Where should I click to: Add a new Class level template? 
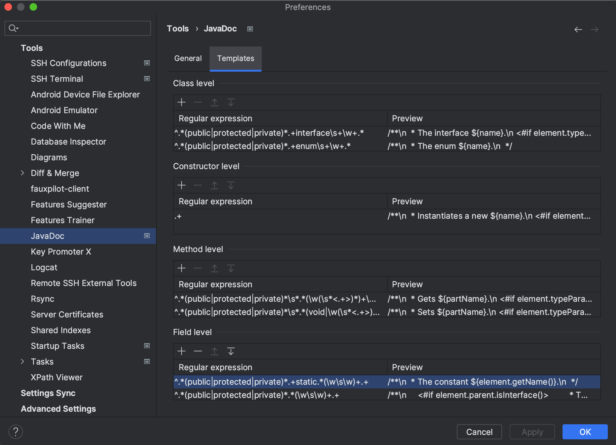(x=182, y=102)
